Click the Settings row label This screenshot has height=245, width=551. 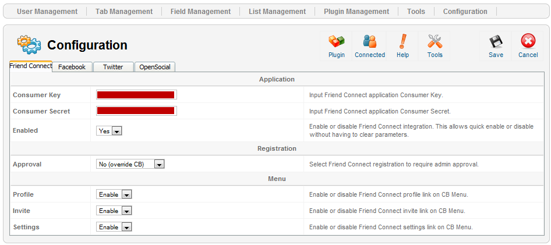[26, 227]
